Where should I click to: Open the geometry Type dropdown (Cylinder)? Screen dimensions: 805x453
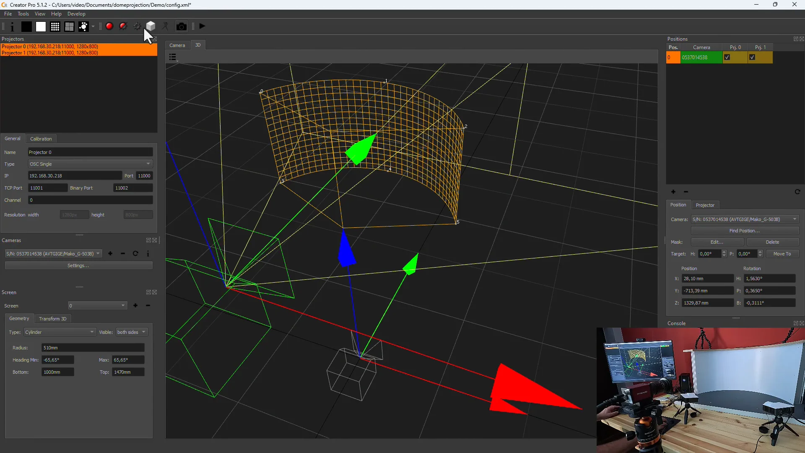[x=60, y=332]
